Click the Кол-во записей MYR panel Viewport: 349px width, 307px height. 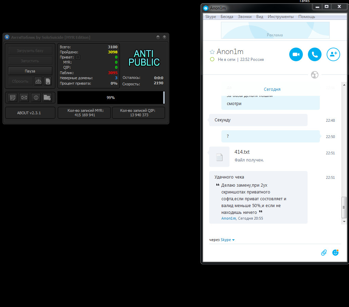pos(84,113)
